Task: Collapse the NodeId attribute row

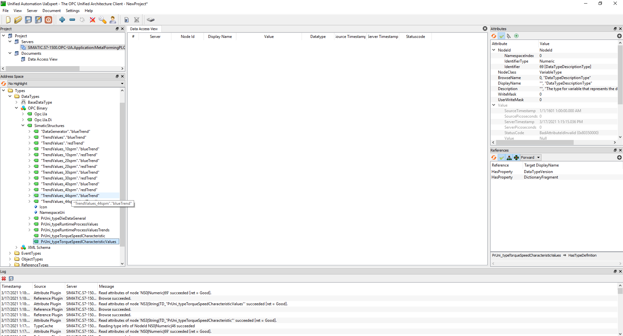Action: [x=494, y=50]
